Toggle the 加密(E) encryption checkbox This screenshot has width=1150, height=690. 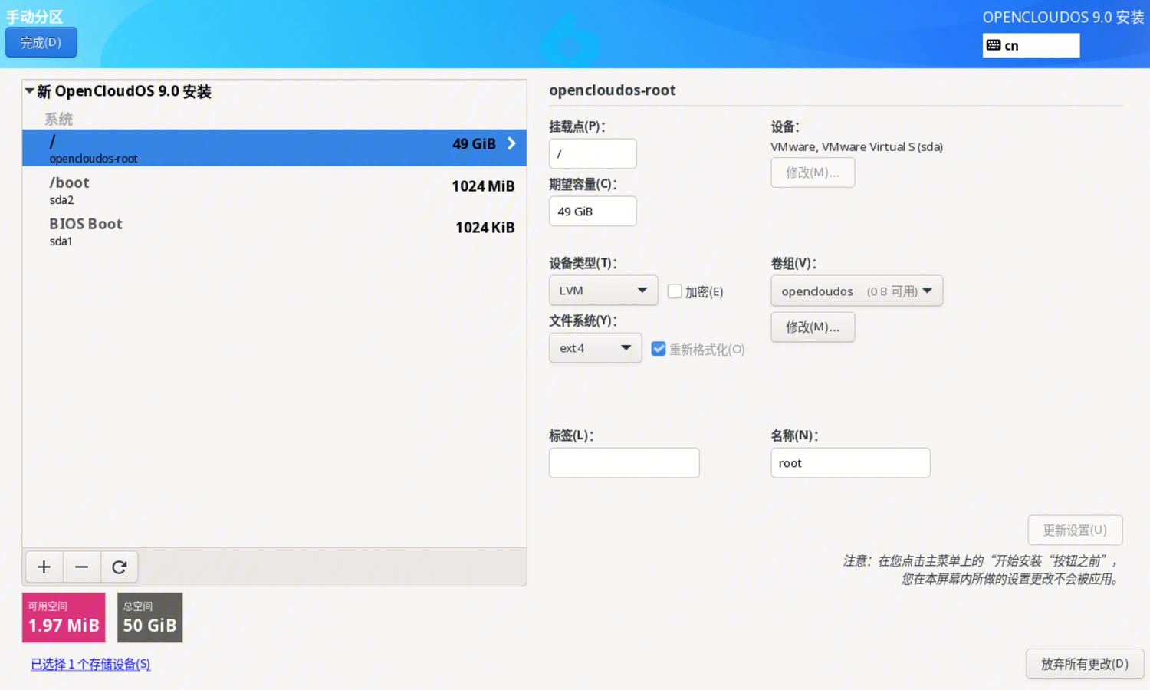(675, 291)
